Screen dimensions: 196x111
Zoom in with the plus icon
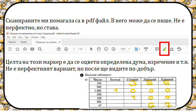coord(114,49)
